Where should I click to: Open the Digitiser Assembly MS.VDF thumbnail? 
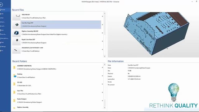pos(16,33)
